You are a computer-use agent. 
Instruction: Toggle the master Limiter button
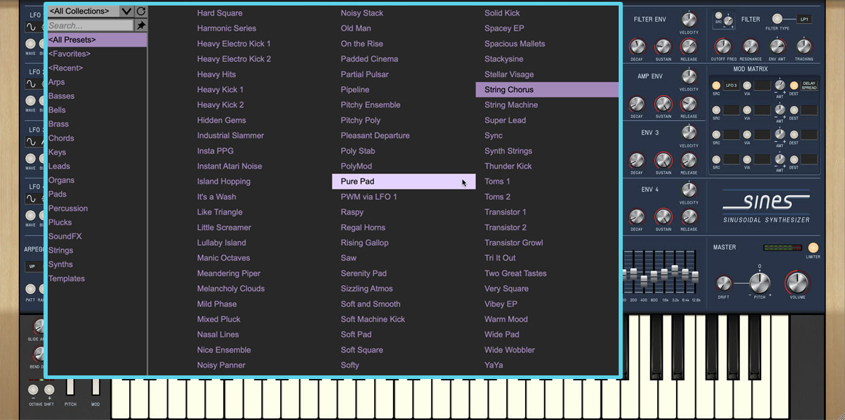813,248
